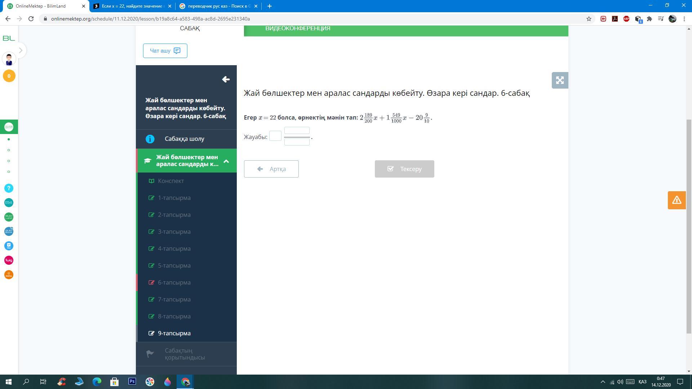
Task: Collapse the lesson section chevron
Action: [x=226, y=161]
